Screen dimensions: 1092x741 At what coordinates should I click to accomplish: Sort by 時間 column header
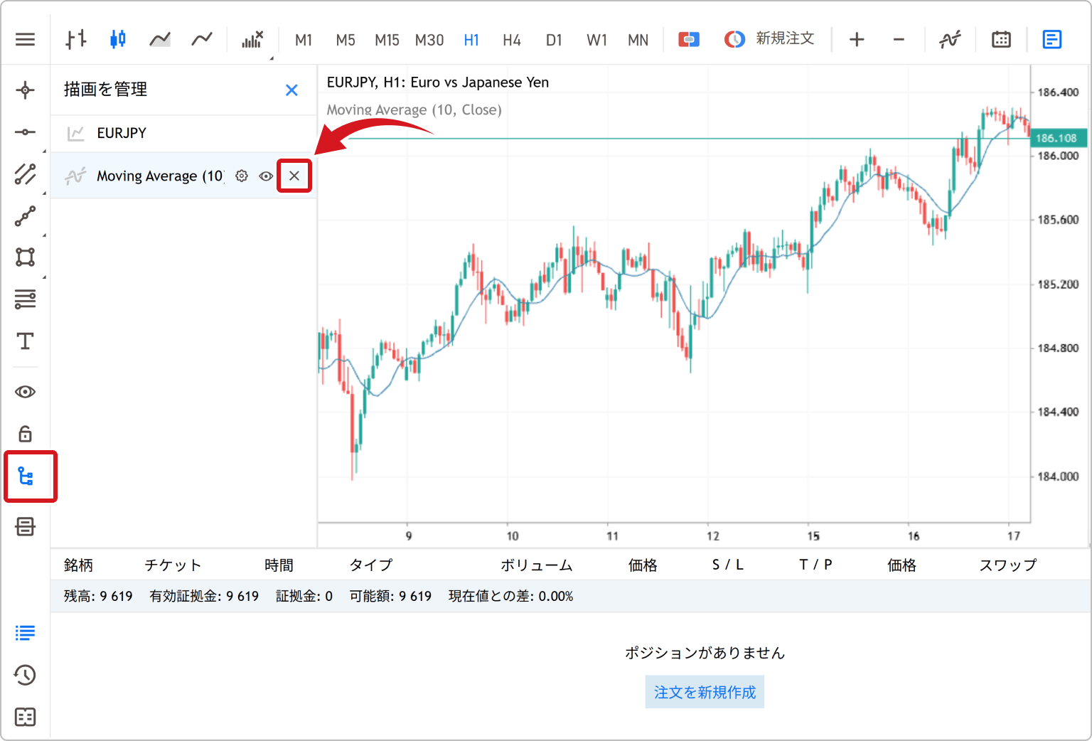tap(279, 565)
